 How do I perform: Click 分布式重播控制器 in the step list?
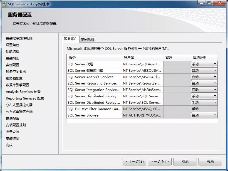[x=19, y=105]
